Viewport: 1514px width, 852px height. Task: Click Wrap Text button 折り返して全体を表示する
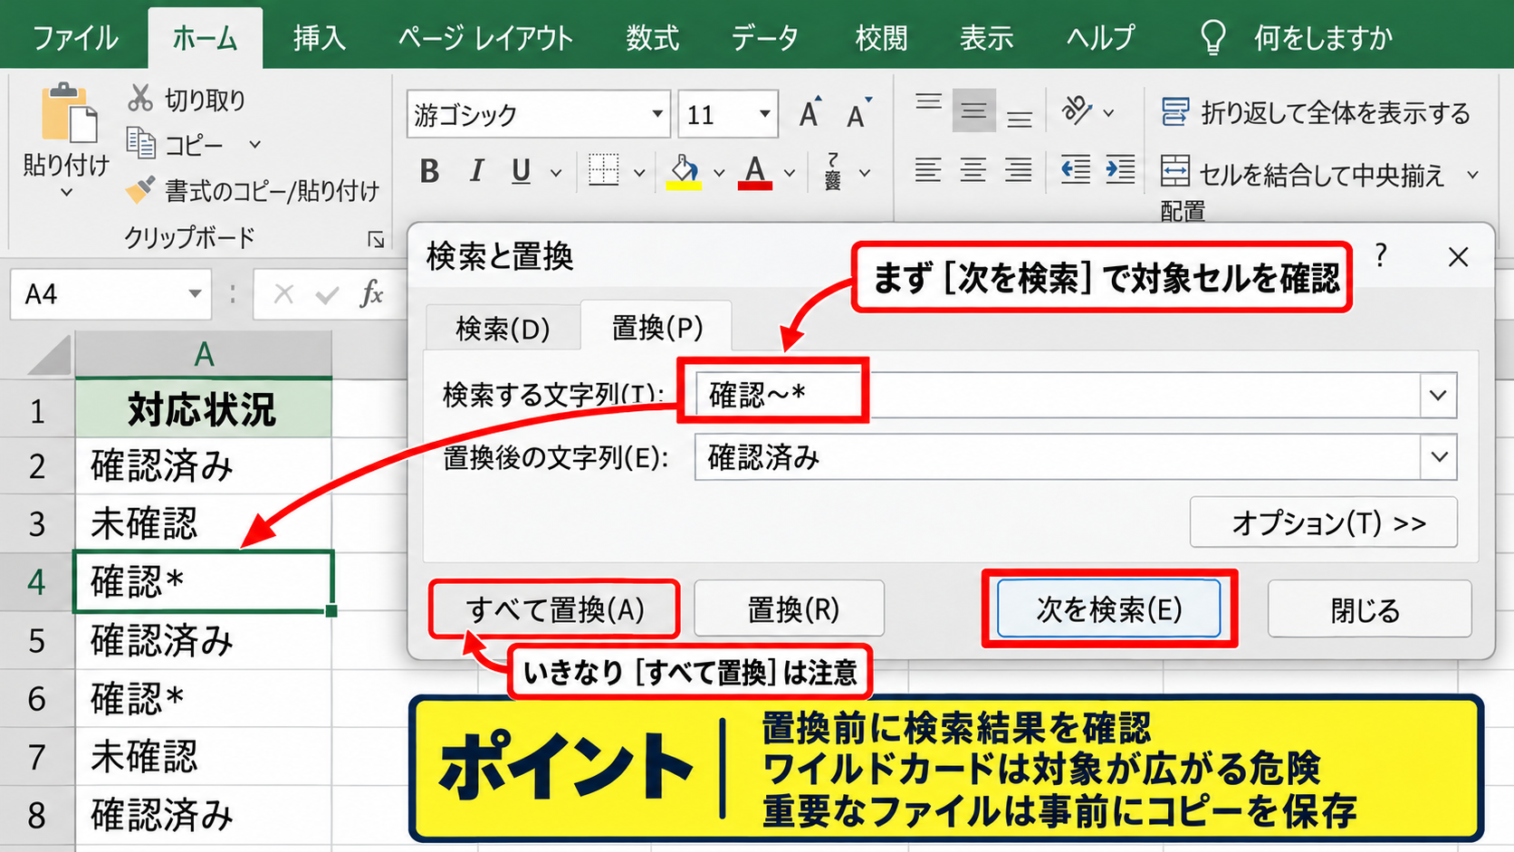tap(1316, 113)
